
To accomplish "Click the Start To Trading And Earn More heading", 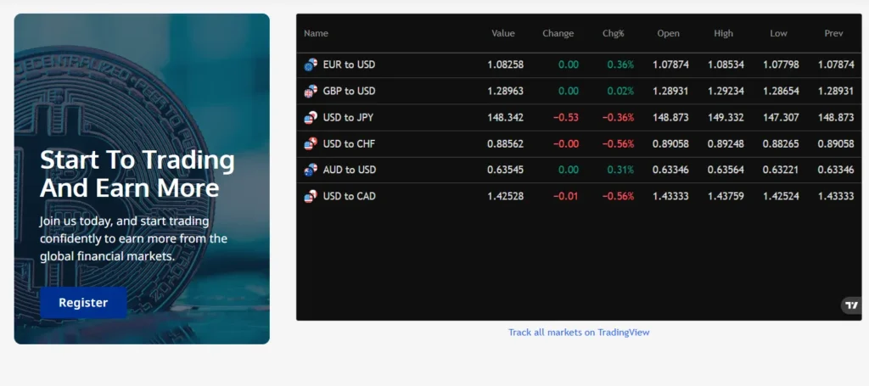I will click(x=137, y=173).
